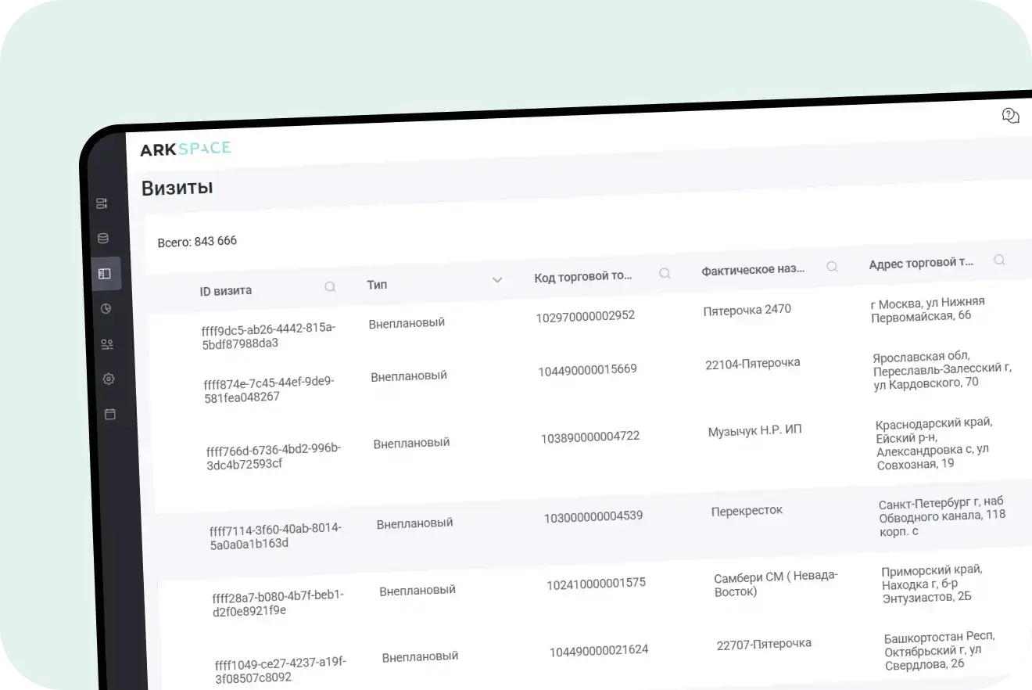Click the Визиты page title
This screenshot has width=1032, height=690.
[177, 188]
